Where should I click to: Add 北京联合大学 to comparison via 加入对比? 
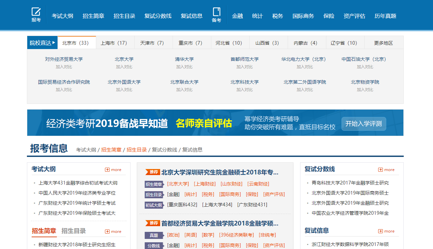[x=184, y=90]
